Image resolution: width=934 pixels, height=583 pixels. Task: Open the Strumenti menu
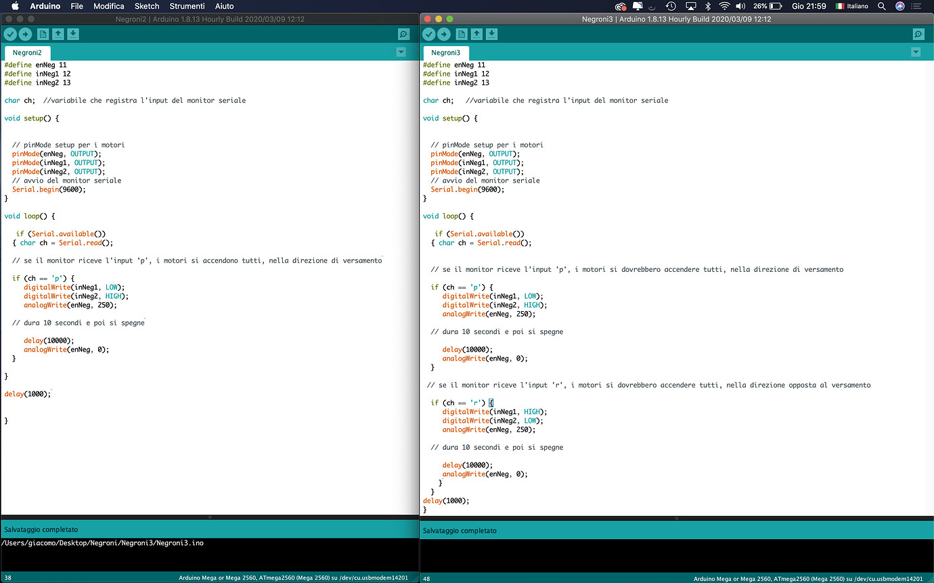(x=187, y=6)
